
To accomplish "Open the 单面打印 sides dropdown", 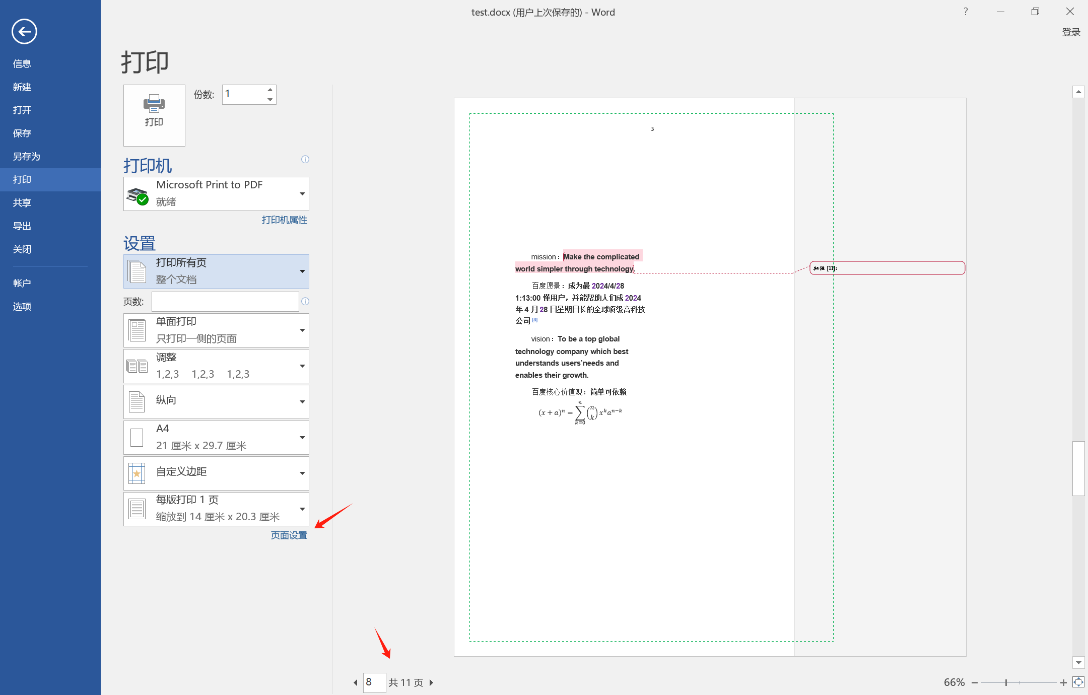I will [216, 330].
